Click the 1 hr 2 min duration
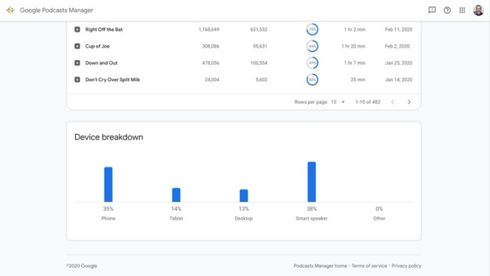 pyautogui.click(x=355, y=30)
